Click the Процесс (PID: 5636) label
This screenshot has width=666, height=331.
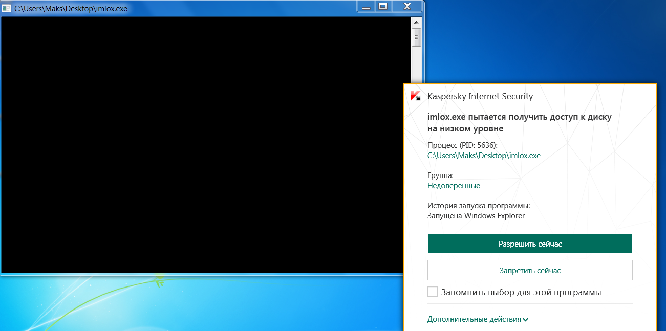[462, 145]
